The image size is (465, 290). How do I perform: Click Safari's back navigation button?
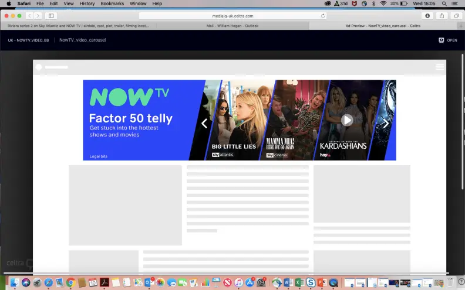[x=29, y=16]
